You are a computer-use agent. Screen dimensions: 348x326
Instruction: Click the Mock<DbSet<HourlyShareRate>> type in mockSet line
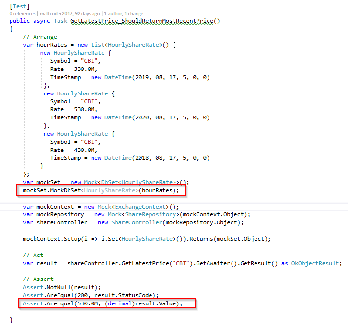(x=132, y=182)
